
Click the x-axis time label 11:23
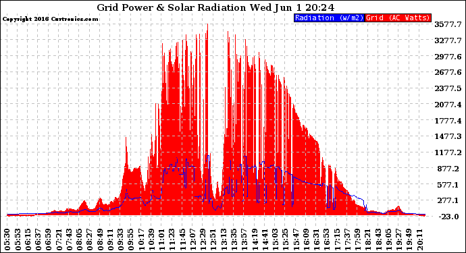click(x=172, y=240)
